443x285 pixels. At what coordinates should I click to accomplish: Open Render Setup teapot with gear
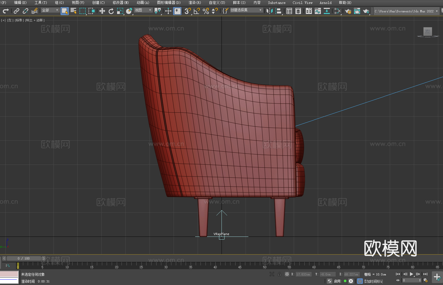[348, 11]
